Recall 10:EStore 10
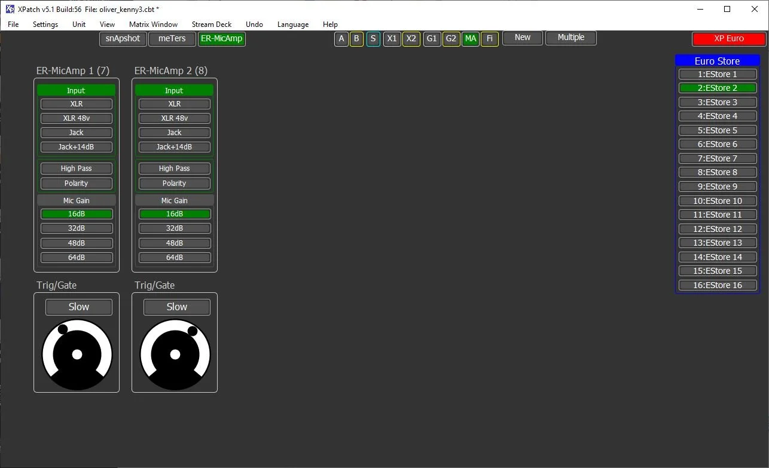The image size is (769, 468). point(718,201)
